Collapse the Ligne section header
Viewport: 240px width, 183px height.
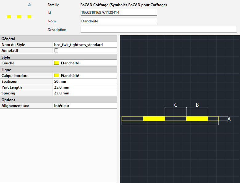click(58, 70)
